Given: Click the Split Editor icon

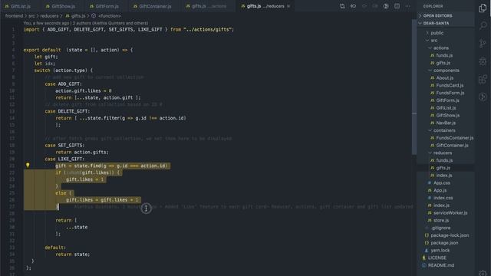Looking at the screenshot, I should (397, 6).
